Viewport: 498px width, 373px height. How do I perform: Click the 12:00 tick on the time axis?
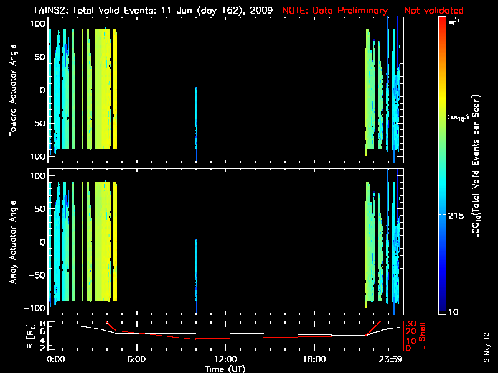click(x=225, y=359)
